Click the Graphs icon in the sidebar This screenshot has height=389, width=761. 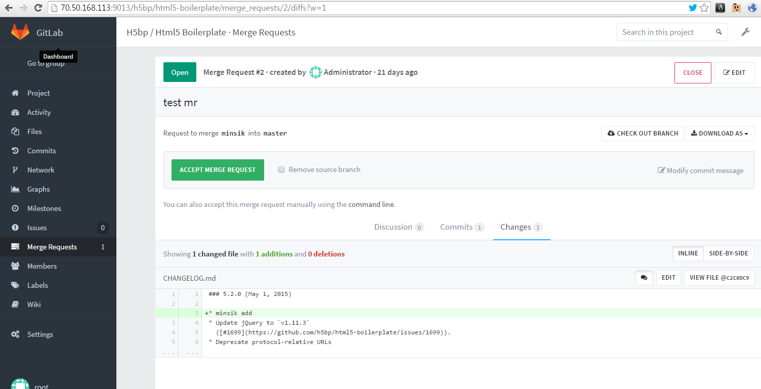(x=15, y=189)
